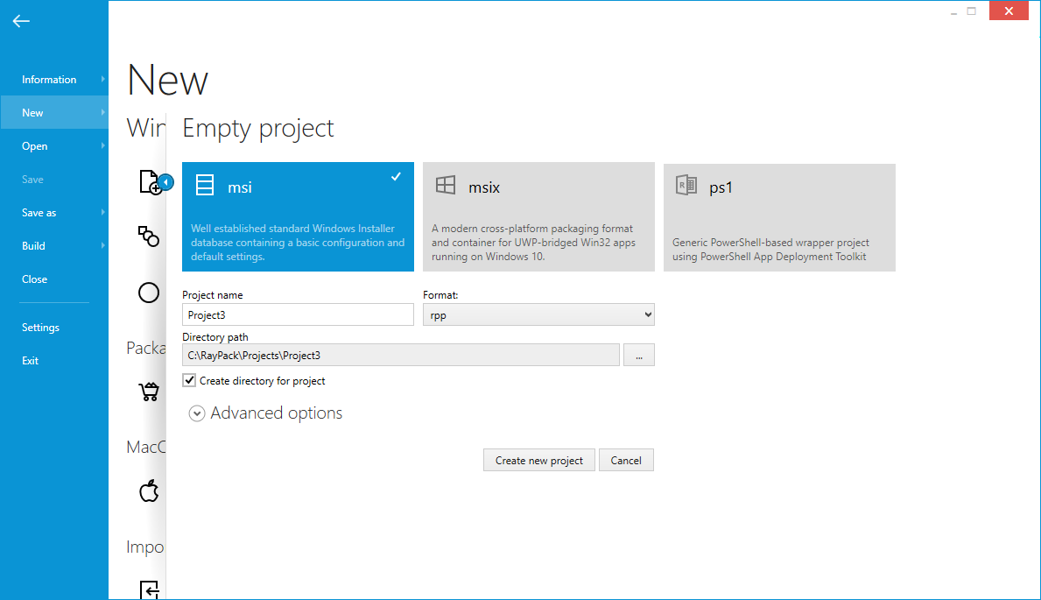Click Create new project button
The width and height of the screenshot is (1041, 600).
(538, 461)
